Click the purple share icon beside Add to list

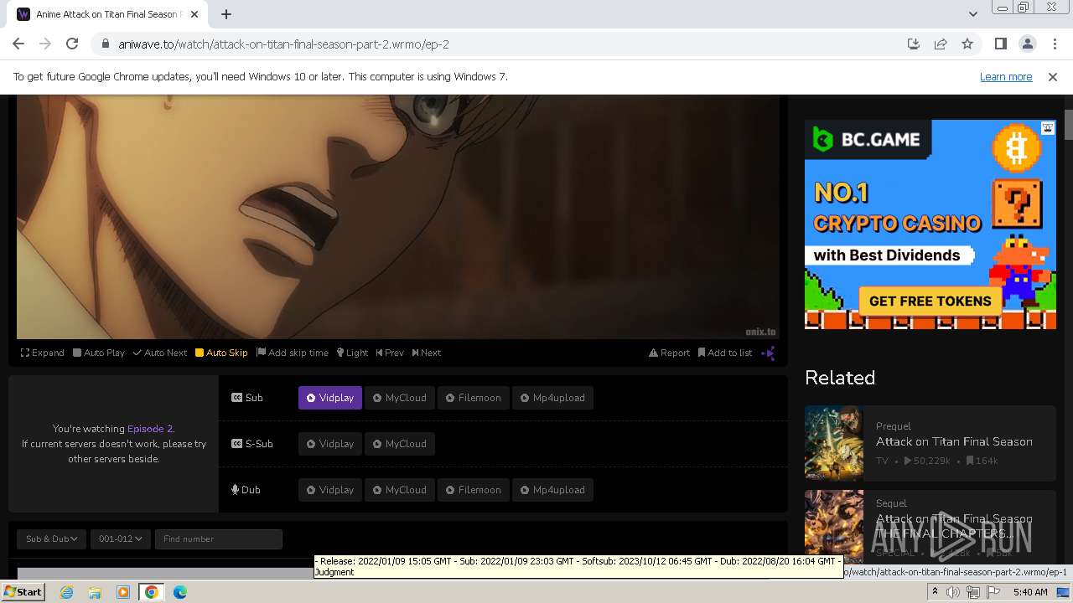(x=768, y=353)
